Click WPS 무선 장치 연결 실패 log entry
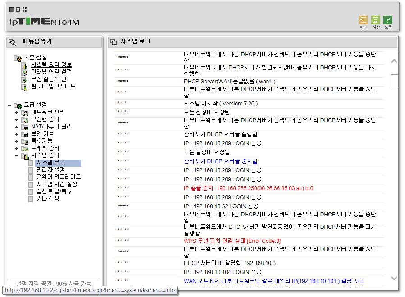Viewport: 405px width, 297px height. [232, 241]
